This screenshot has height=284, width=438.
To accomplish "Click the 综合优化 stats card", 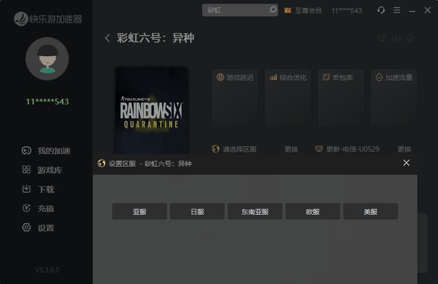I will 288,98.
